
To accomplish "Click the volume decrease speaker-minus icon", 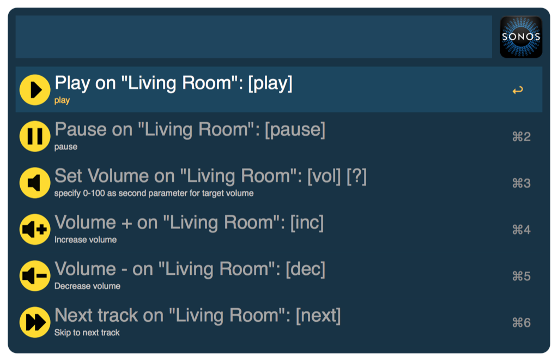I will (35, 276).
